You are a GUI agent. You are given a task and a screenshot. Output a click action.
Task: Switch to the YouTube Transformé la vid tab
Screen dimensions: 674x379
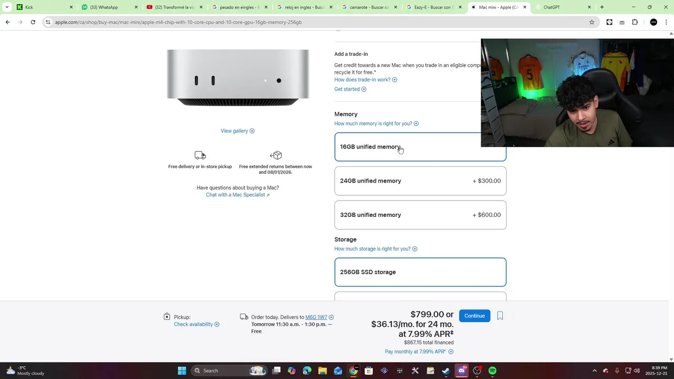(x=174, y=7)
